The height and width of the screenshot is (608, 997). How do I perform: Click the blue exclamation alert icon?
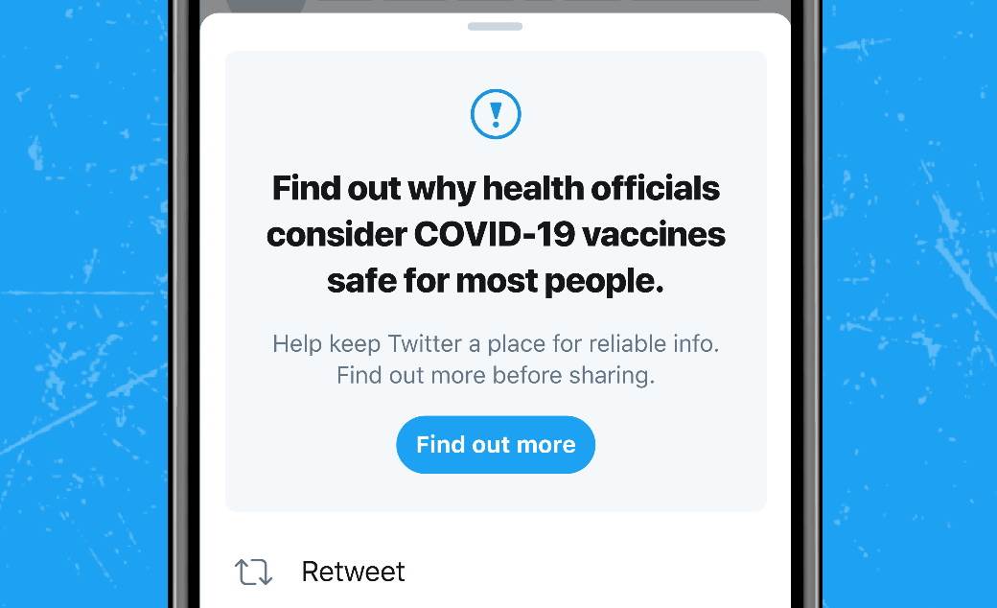coord(496,116)
